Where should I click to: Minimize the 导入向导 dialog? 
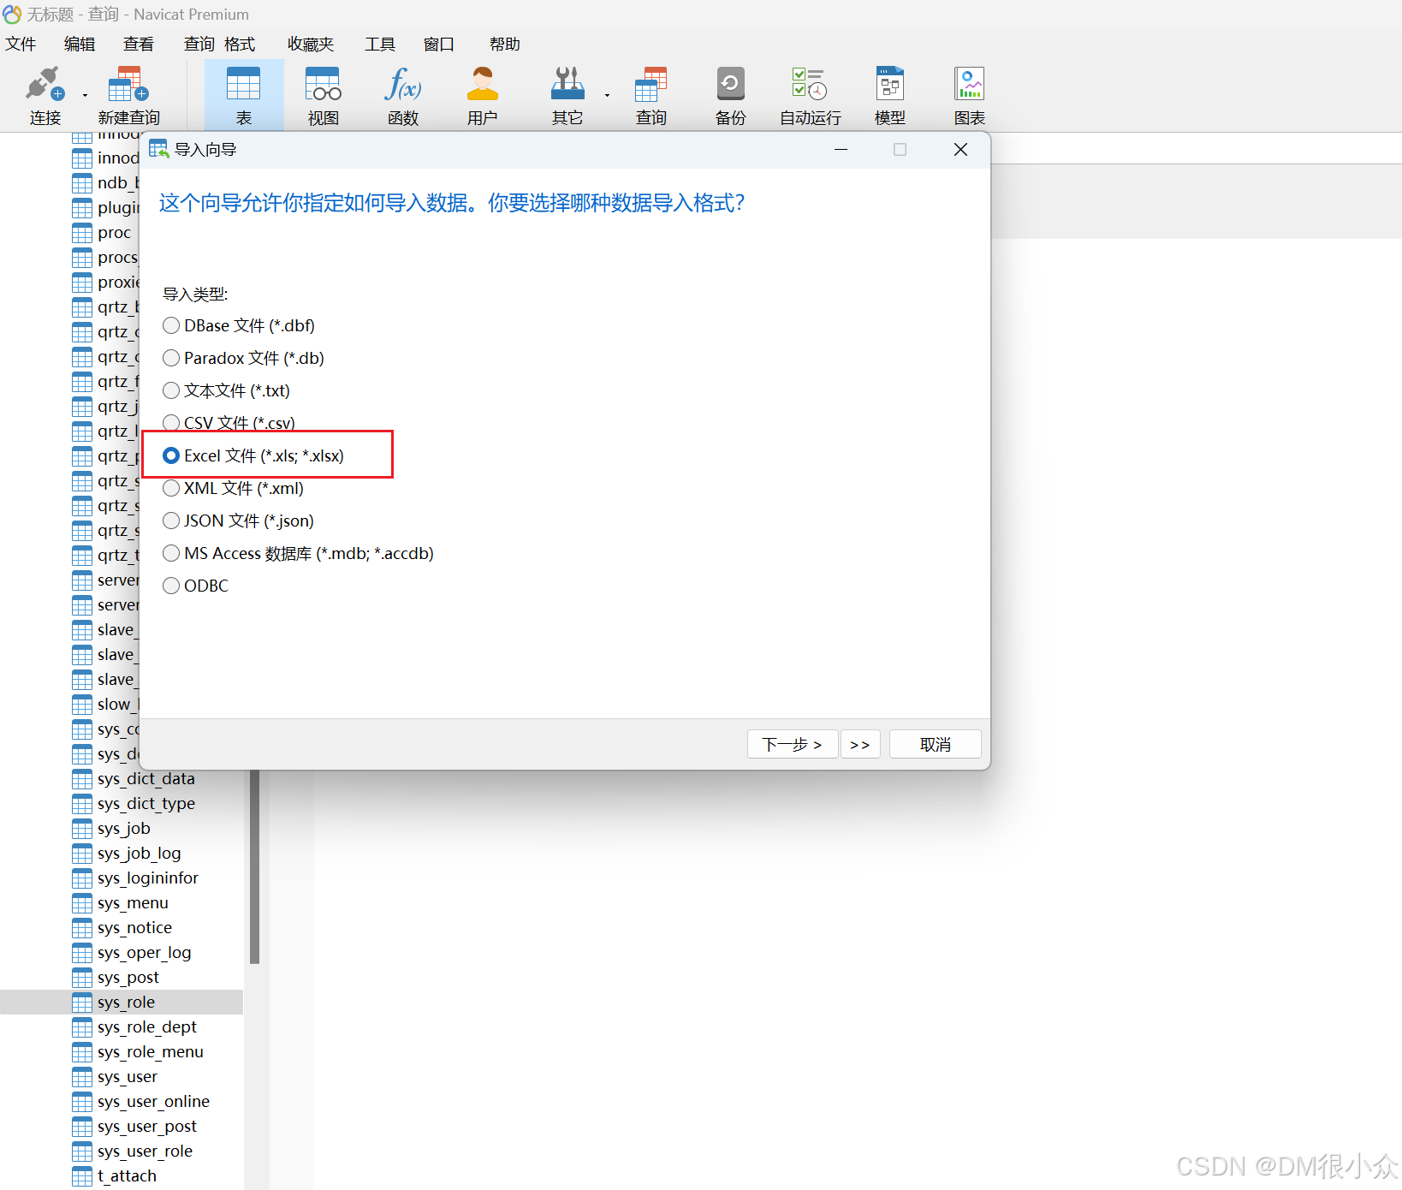(841, 150)
